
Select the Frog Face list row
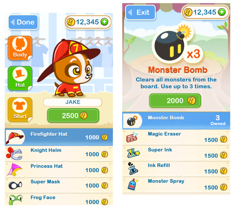(x=59, y=199)
